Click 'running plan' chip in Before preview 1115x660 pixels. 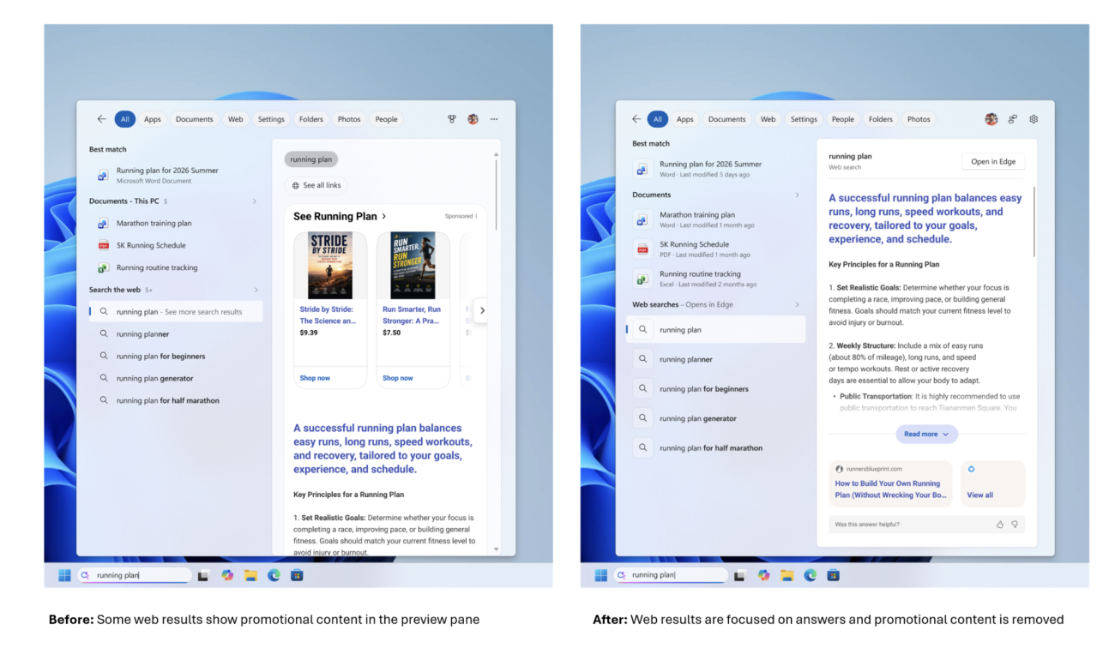(x=311, y=159)
